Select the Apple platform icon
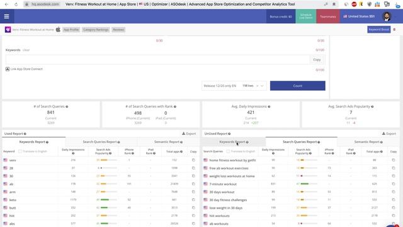 [58, 30]
